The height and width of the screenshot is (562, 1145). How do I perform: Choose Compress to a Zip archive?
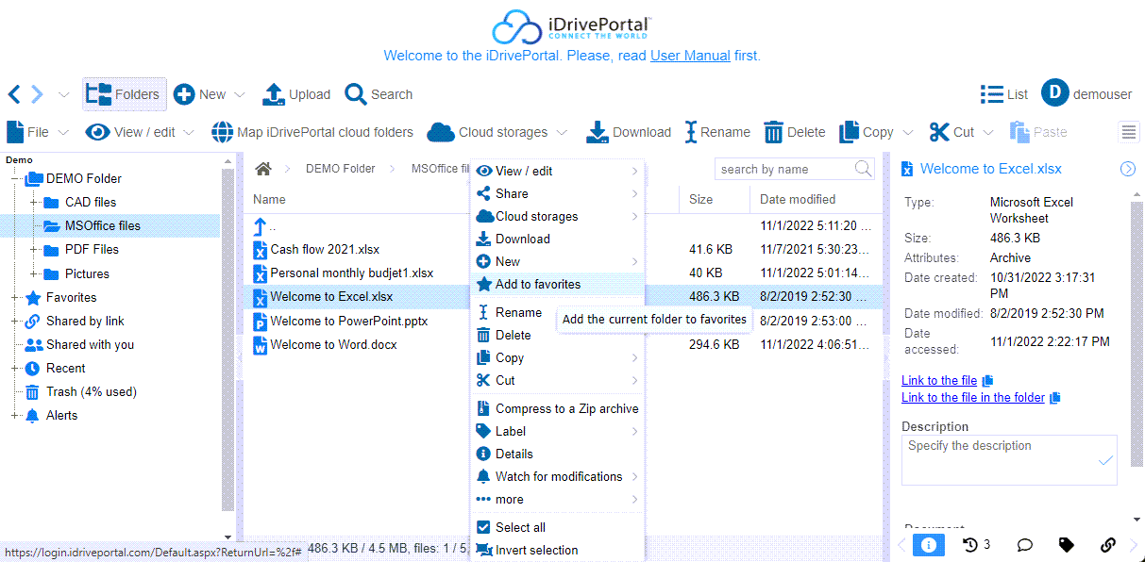tap(566, 408)
